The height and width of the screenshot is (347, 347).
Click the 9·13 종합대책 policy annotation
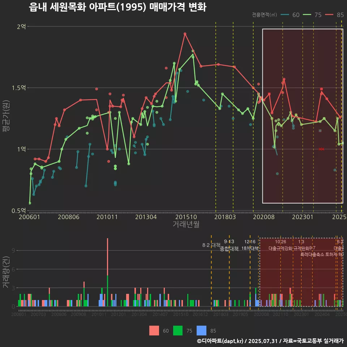(x=229, y=245)
